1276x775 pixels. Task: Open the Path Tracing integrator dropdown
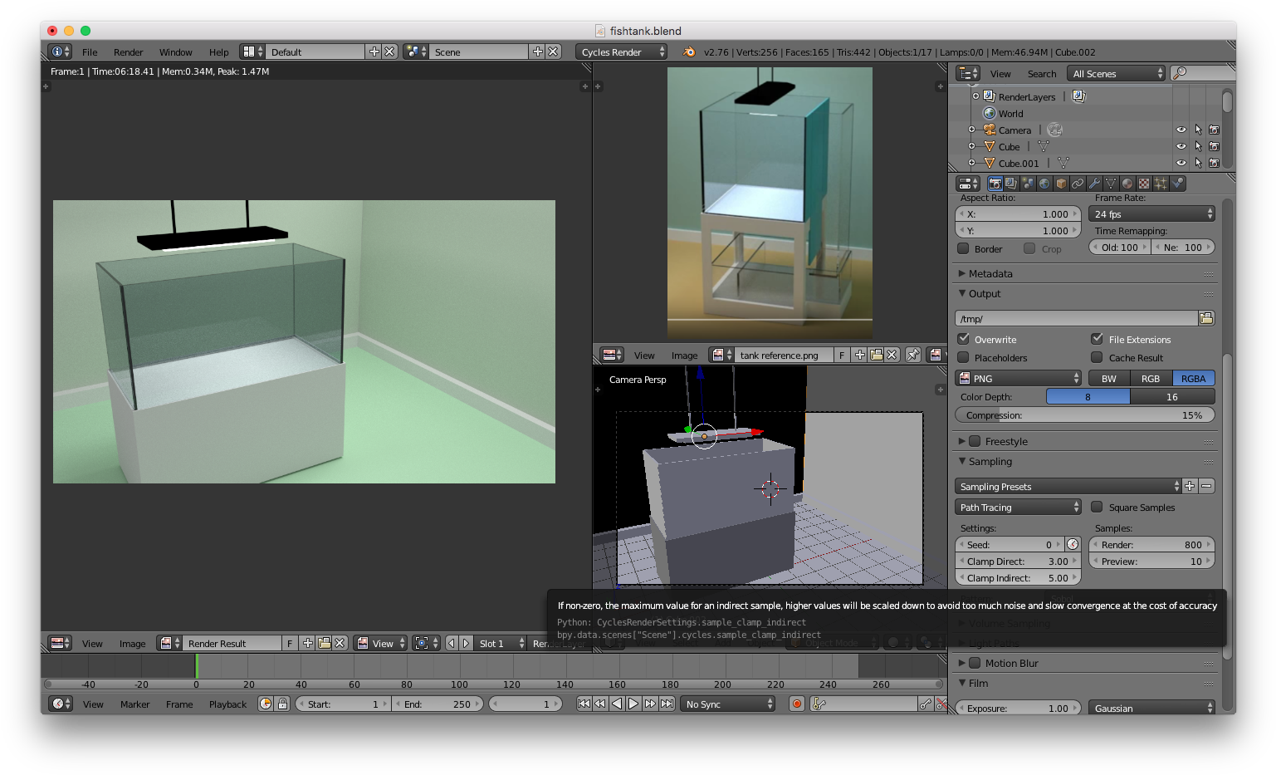pos(1018,507)
